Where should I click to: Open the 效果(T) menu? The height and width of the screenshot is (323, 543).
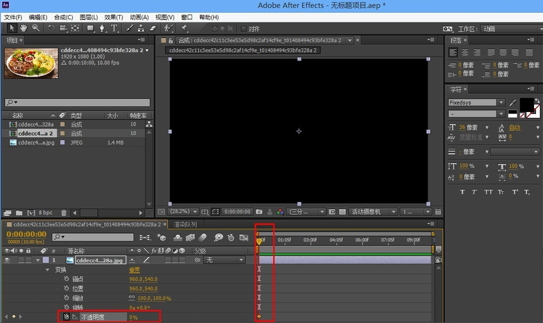click(x=114, y=17)
